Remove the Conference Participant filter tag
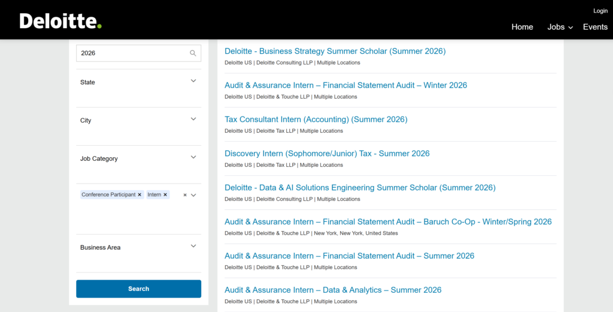613x312 pixels. [139, 195]
